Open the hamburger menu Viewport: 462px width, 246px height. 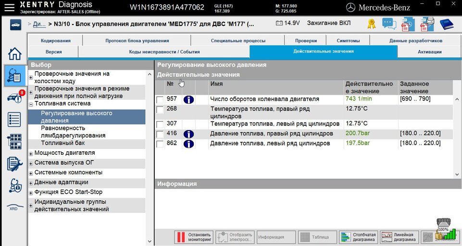pos(9,7)
